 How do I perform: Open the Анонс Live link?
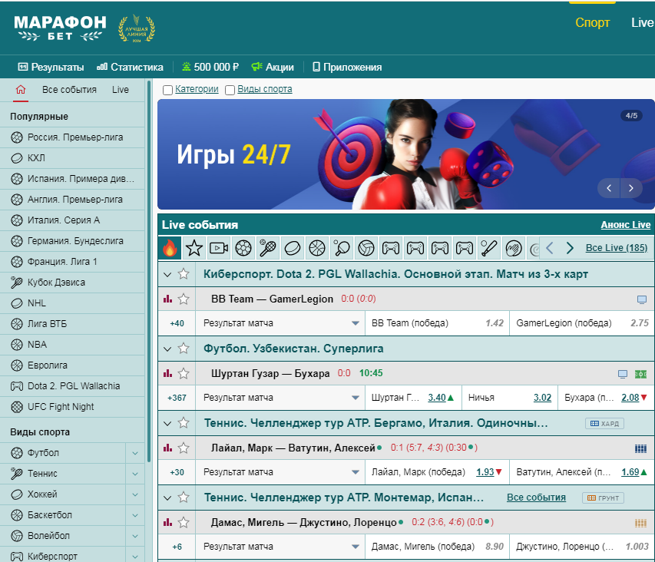(x=625, y=225)
